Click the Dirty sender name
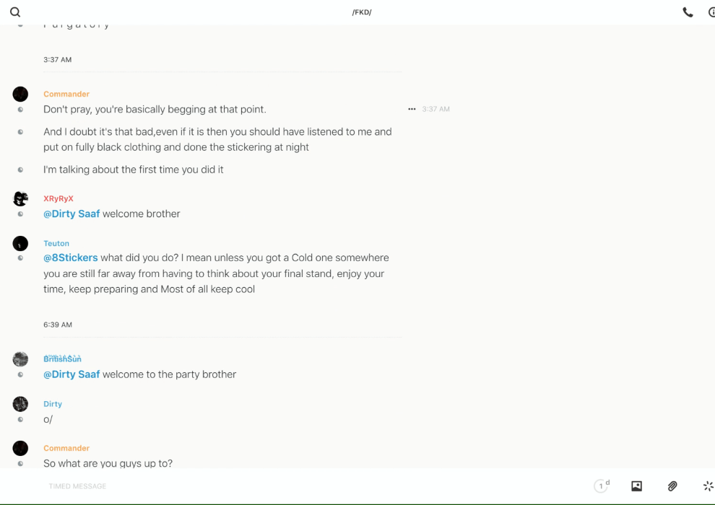 coord(53,404)
